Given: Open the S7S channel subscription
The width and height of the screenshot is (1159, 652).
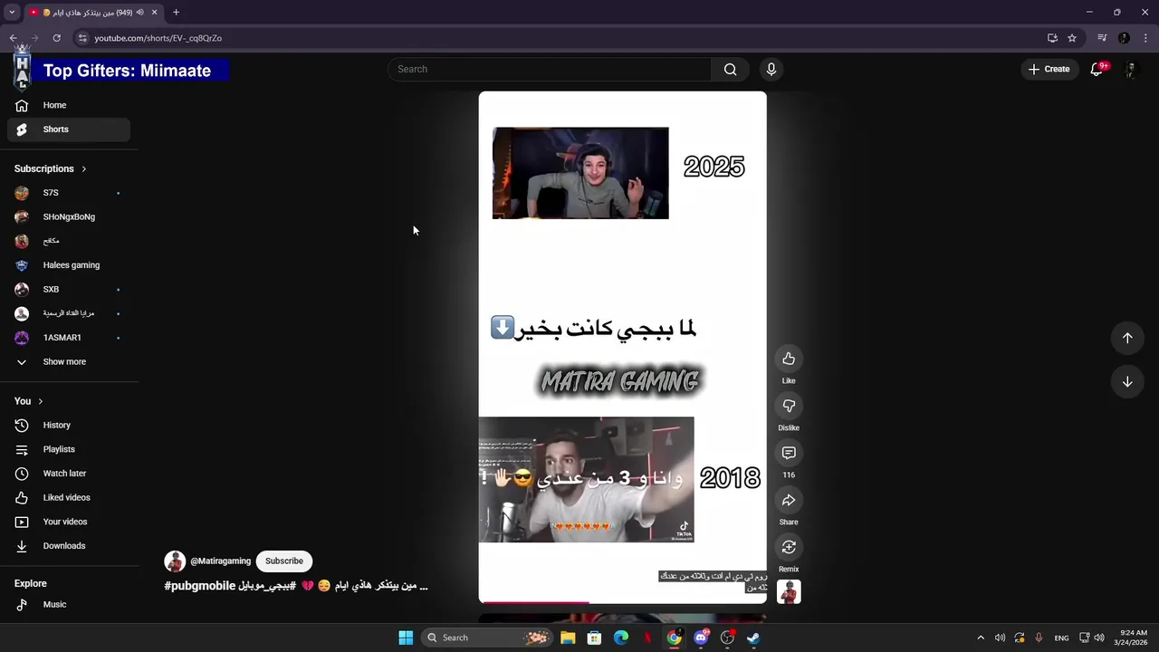Looking at the screenshot, I should (69, 193).
